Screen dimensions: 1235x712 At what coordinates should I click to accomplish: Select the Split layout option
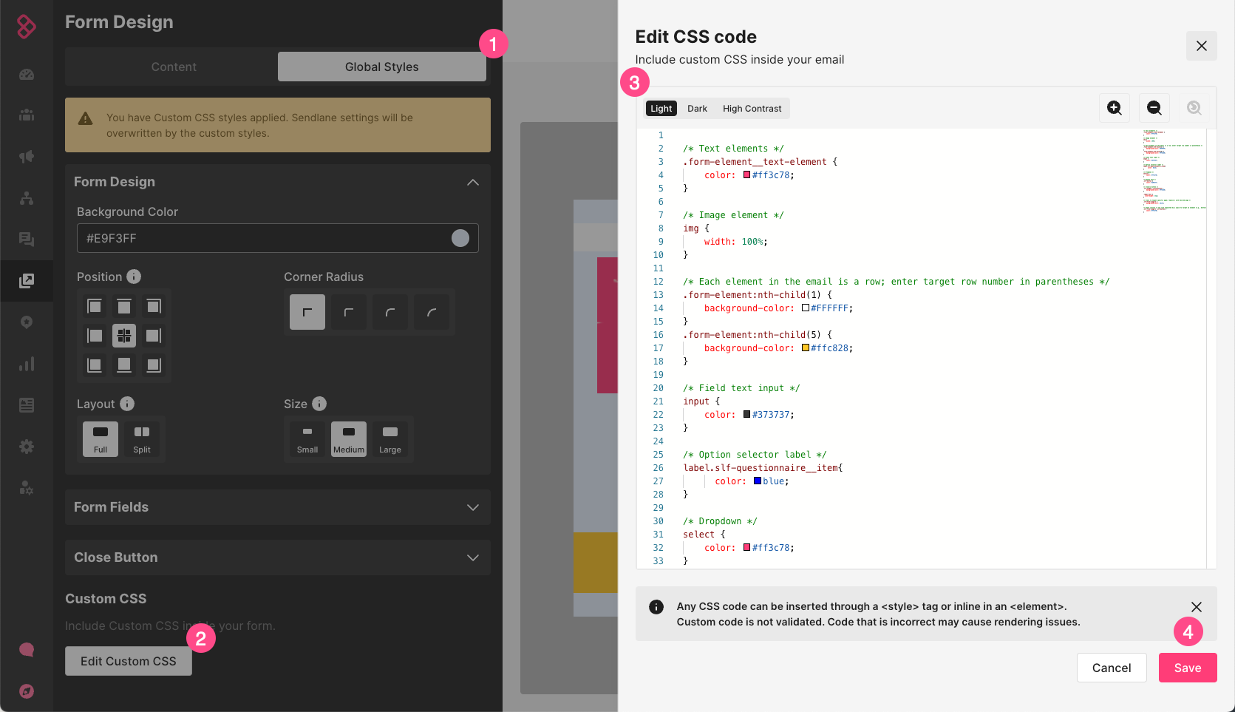click(x=142, y=438)
